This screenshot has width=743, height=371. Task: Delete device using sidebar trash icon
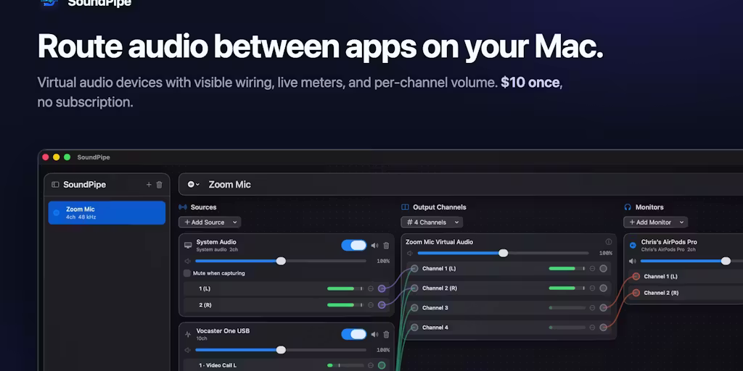pyautogui.click(x=159, y=185)
